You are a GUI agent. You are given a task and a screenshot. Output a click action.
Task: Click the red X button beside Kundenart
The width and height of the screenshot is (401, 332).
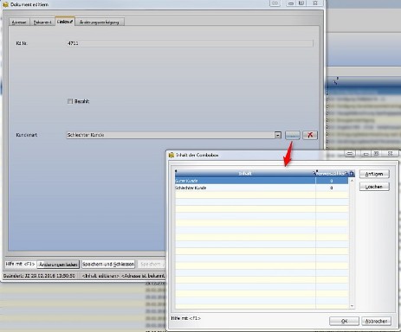tap(310, 135)
